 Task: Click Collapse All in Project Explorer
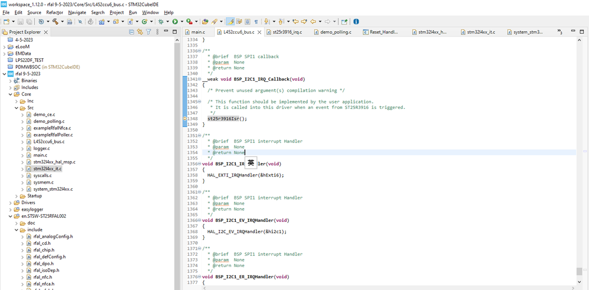[131, 32]
